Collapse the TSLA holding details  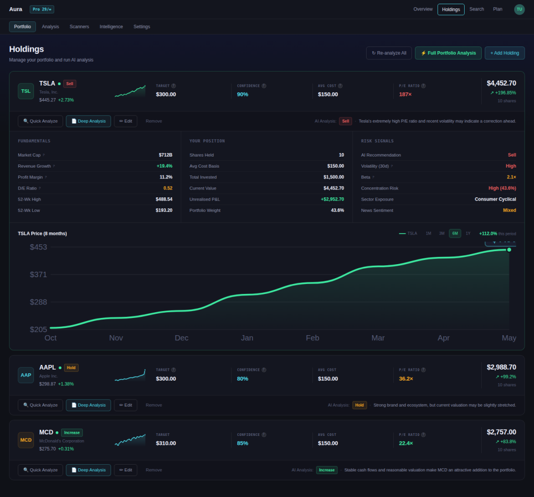tap(266, 91)
